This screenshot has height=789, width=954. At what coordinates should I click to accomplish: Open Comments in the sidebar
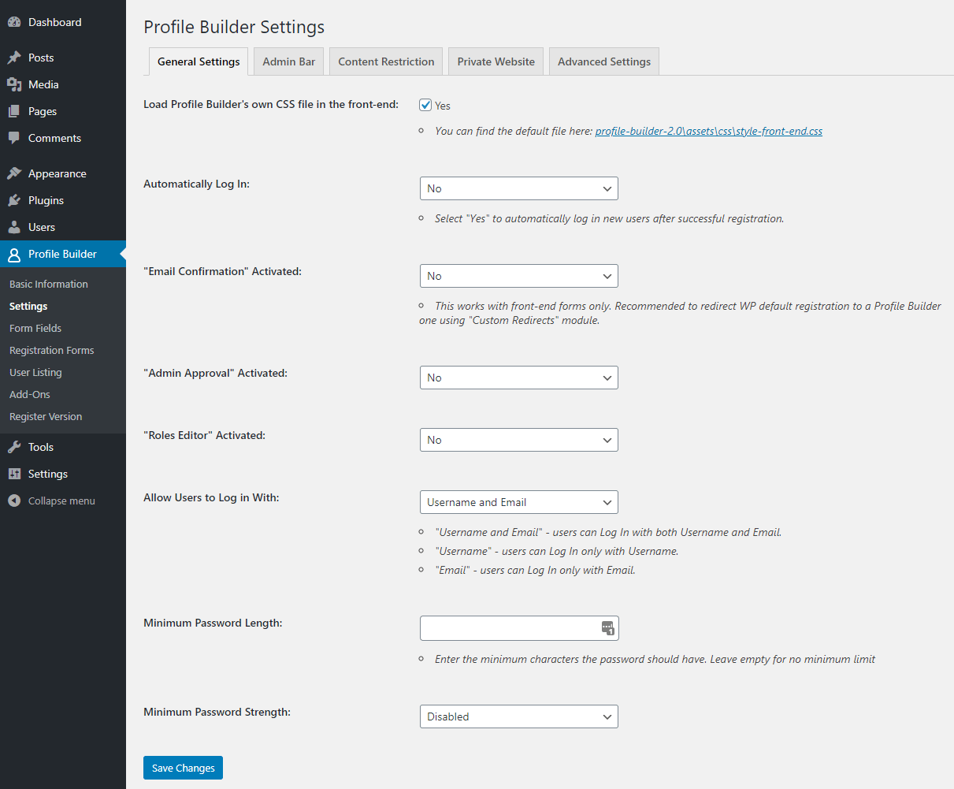pyautogui.click(x=63, y=138)
